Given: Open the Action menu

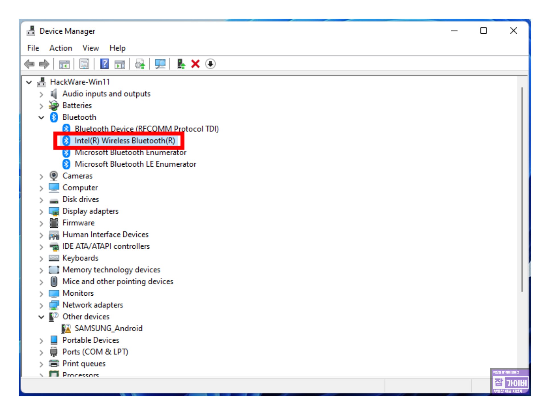Looking at the screenshot, I should [61, 48].
